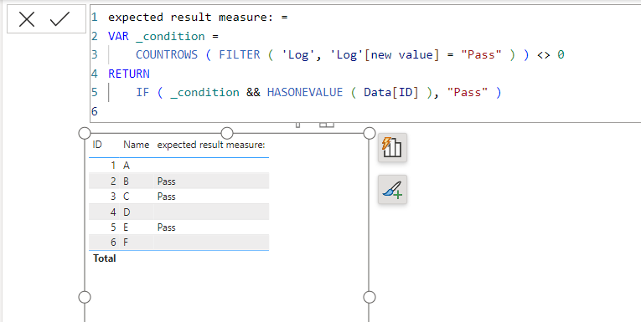The image size is (641, 322).
Task: Select table row with Name D
Action: click(x=178, y=212)
